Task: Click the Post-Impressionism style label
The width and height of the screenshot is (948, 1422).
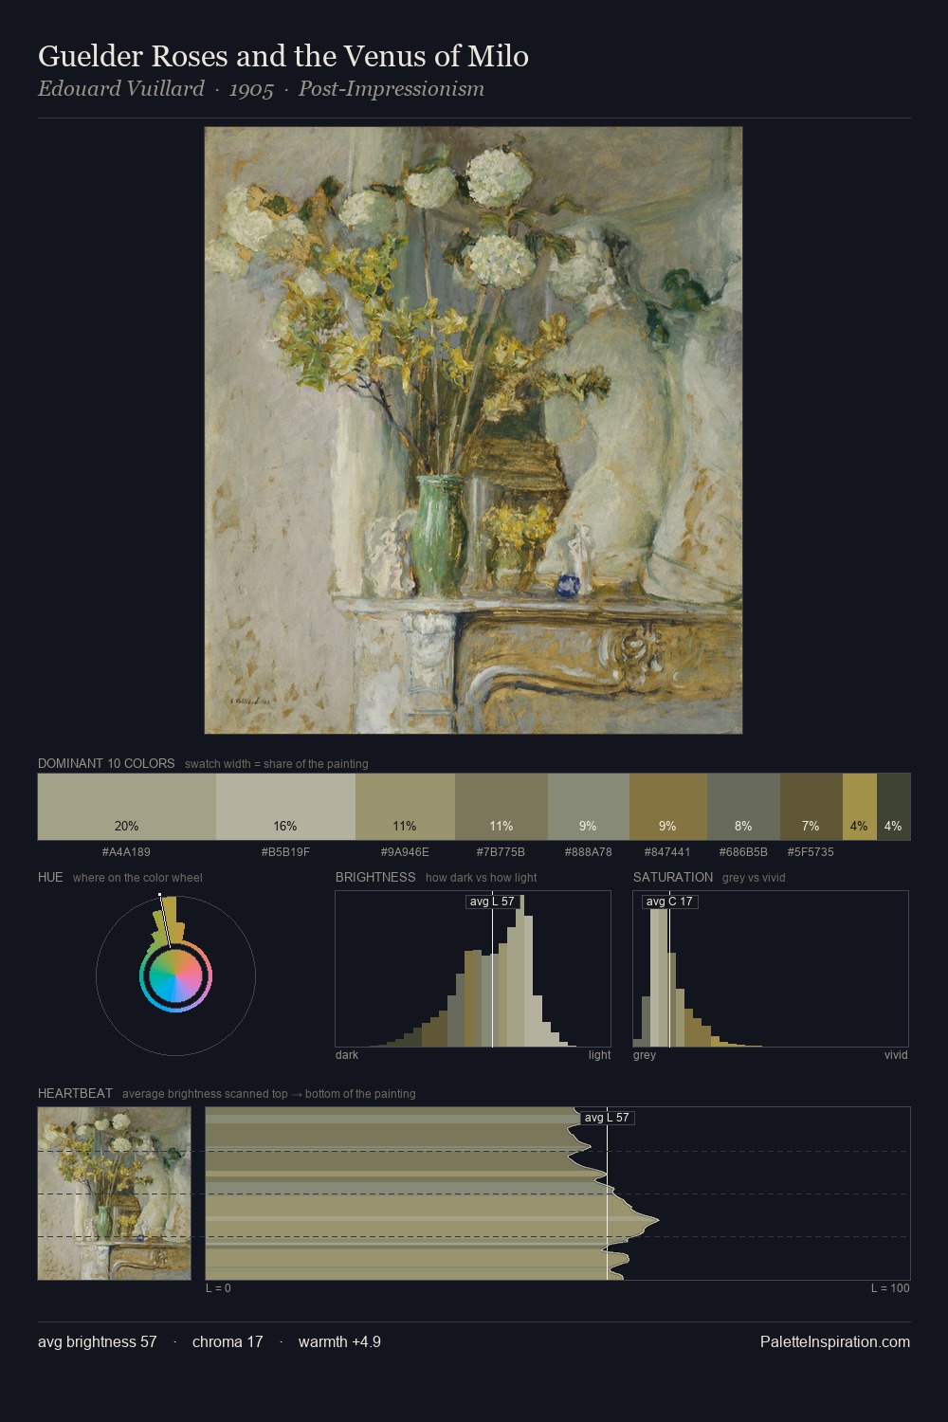Action: [x=392, y=89]
